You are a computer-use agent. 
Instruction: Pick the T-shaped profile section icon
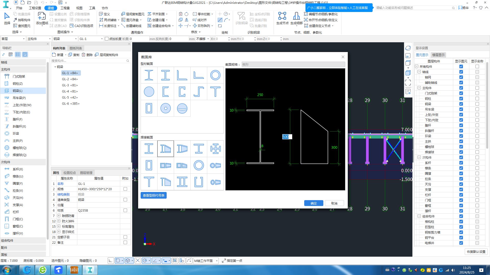[x=215, y=92]
